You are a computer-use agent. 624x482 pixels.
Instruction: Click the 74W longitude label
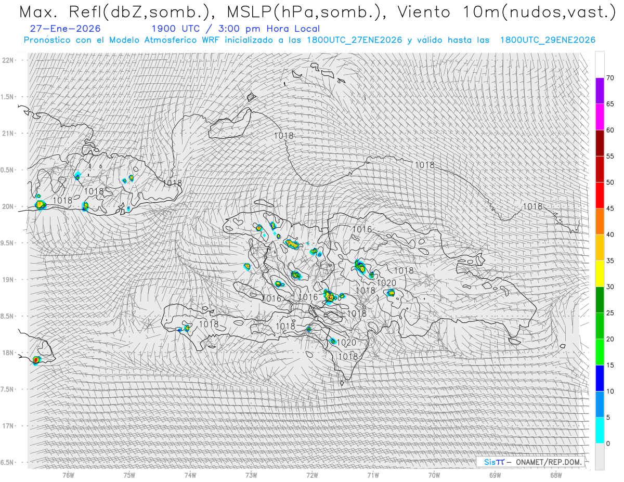point(190,475)
